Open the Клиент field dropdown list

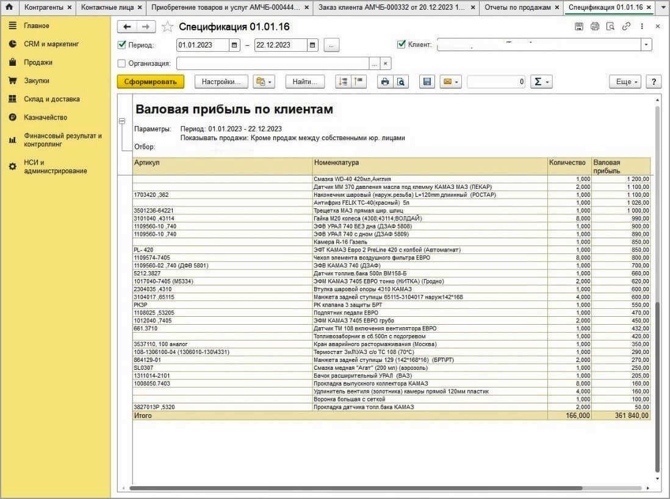pyautogui.click(x=646, y=45)
